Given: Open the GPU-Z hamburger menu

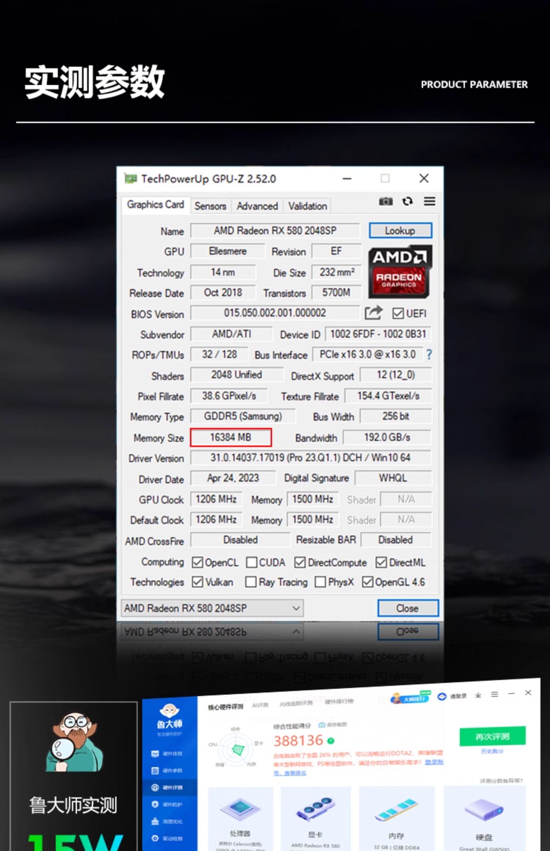Looking at the screenshot, I should [x=430, y=201].
